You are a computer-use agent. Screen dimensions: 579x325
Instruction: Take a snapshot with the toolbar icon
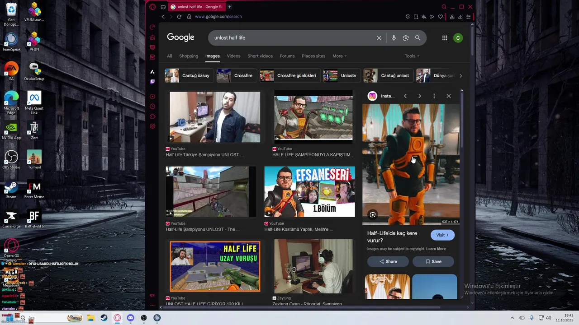pos(416,17)
